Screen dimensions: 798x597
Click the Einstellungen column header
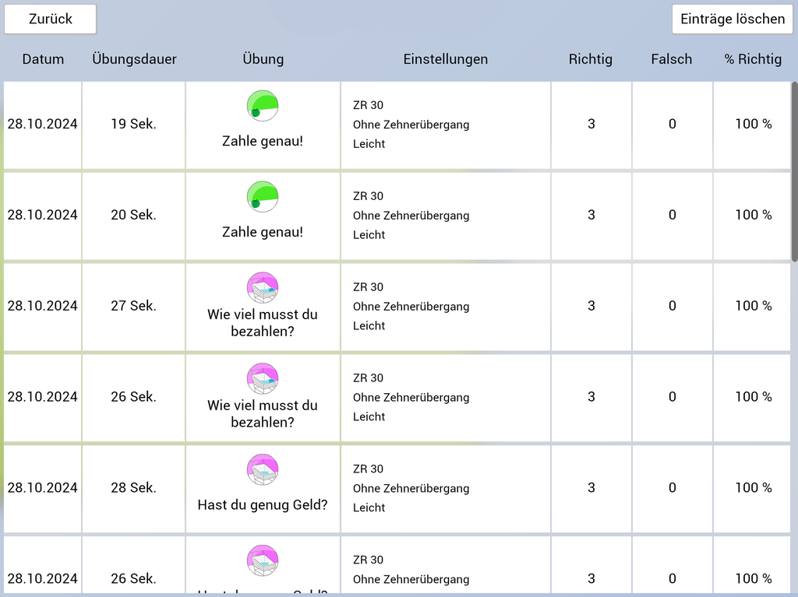click(x=446, y=59)
